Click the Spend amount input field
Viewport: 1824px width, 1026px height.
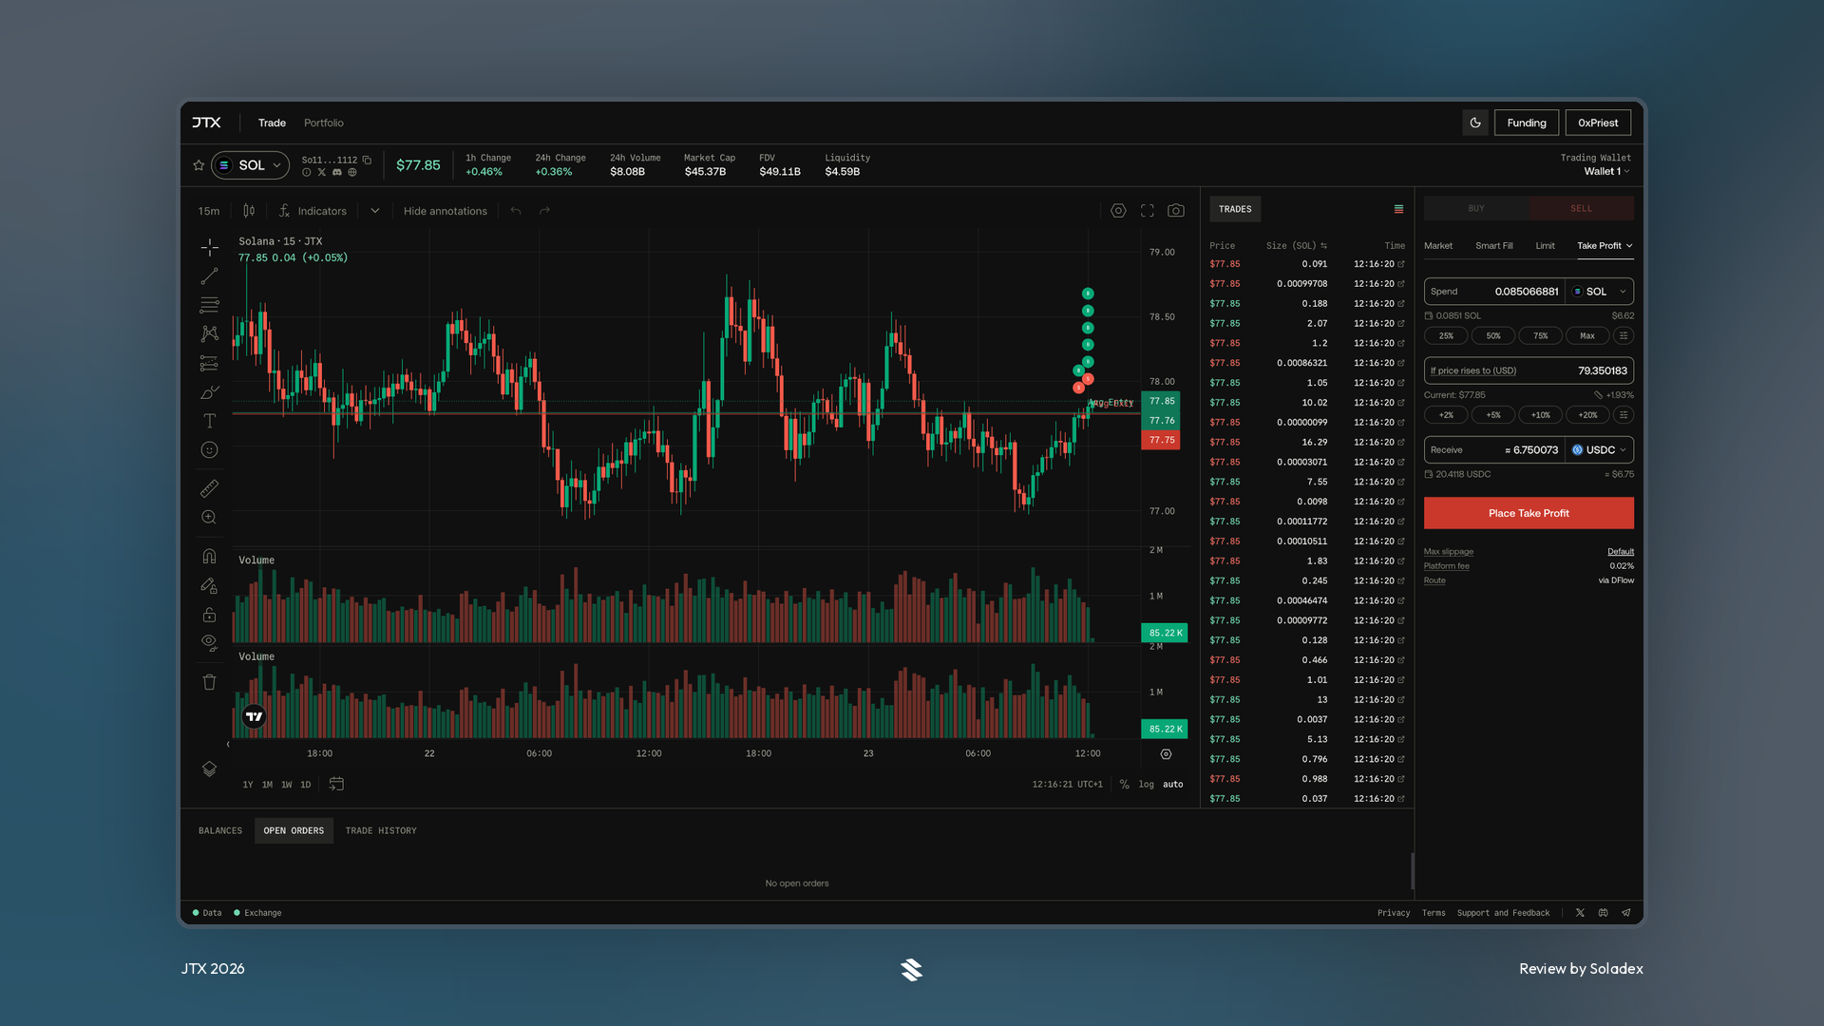(1495, 292)
